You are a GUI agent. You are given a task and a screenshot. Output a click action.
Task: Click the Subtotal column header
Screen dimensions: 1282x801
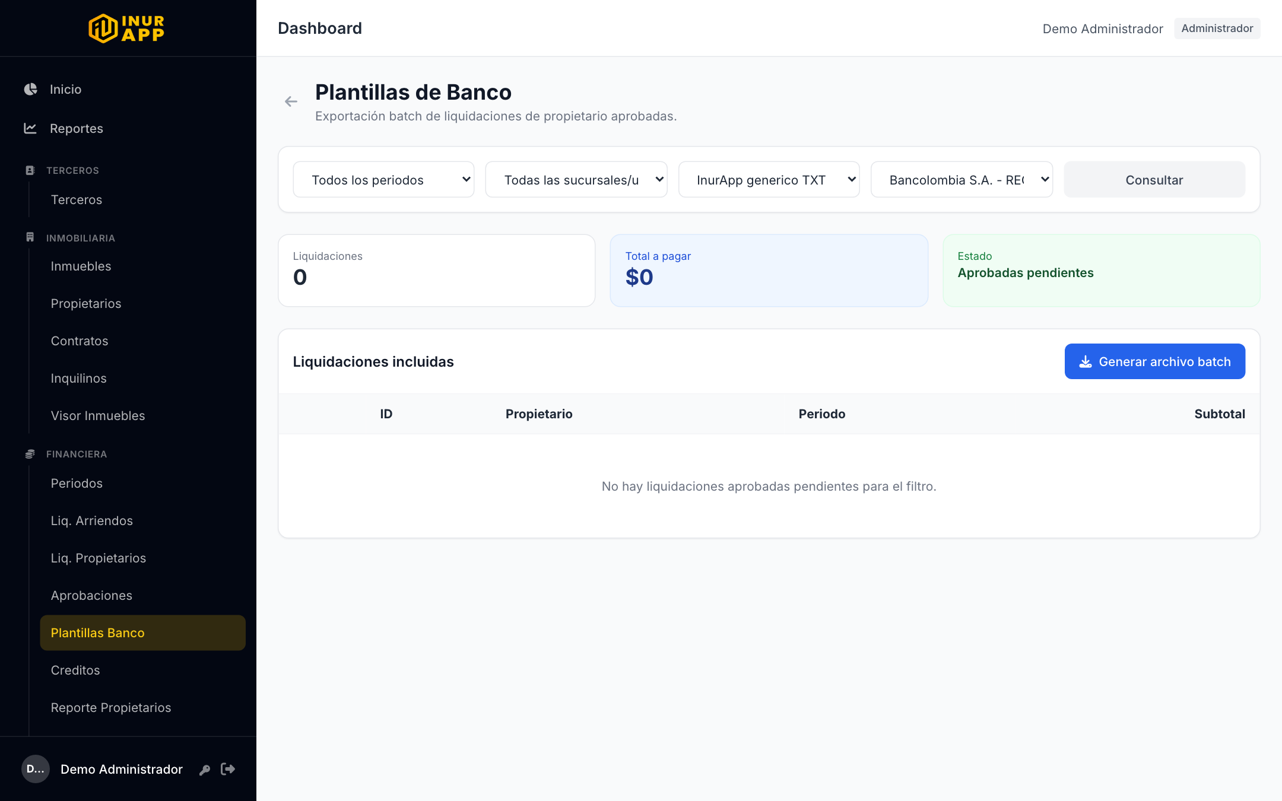(x=1220, y=414)
